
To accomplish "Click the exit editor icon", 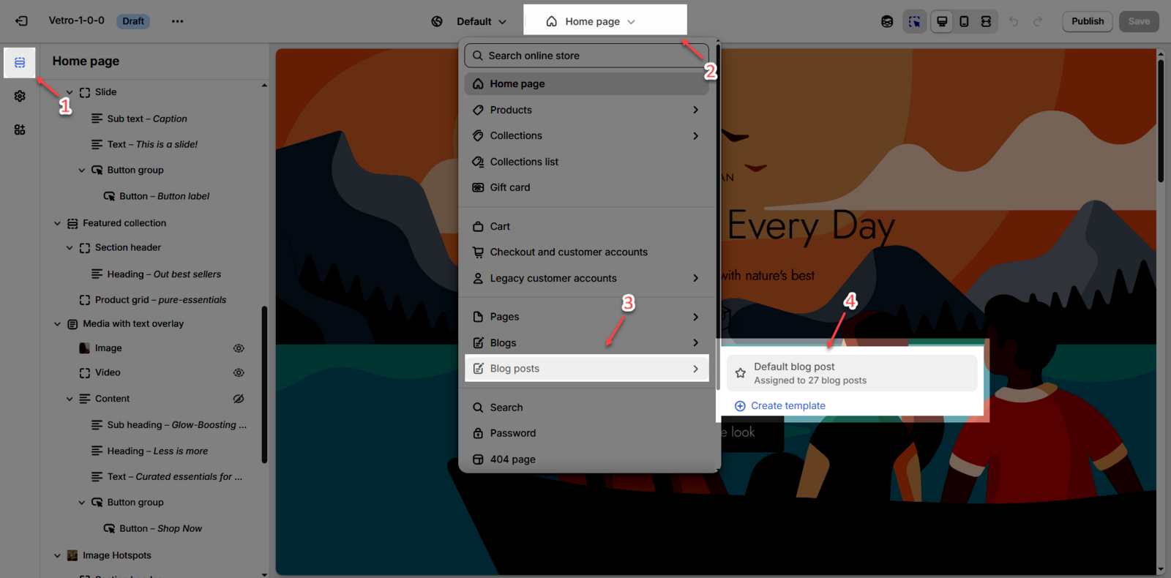I will click(21, 21).
